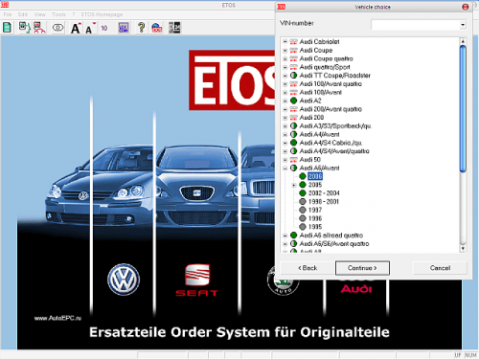This screenshot has height=359, width=479.
Task: Click the NUM status bar indicator
Action: tap(470, 355)
